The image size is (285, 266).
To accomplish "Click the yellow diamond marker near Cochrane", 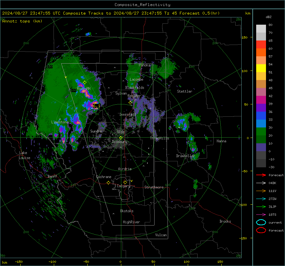I will pyautogui.click(x=108, y=183).
